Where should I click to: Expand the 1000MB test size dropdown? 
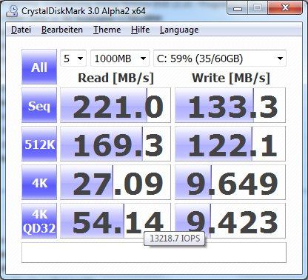click(x=120, y=59)
